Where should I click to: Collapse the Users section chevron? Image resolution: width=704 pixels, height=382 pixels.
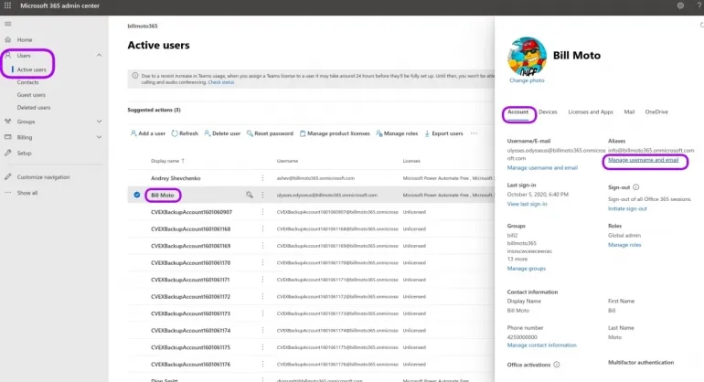(99, 55)
